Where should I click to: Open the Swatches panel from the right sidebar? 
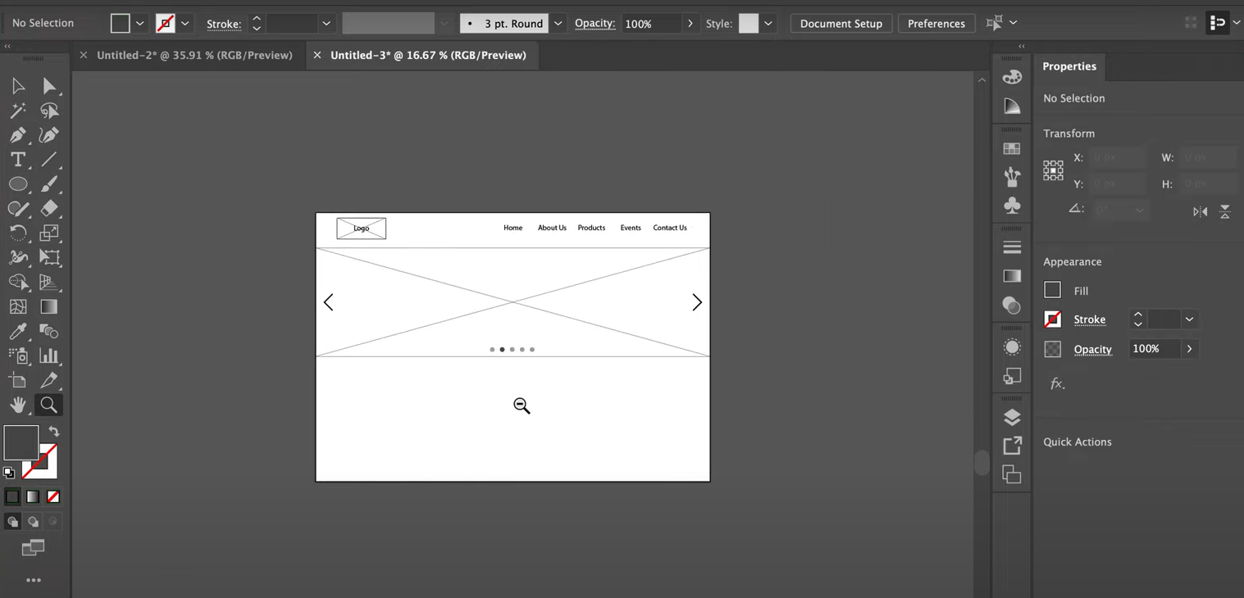coord(1011,148)
